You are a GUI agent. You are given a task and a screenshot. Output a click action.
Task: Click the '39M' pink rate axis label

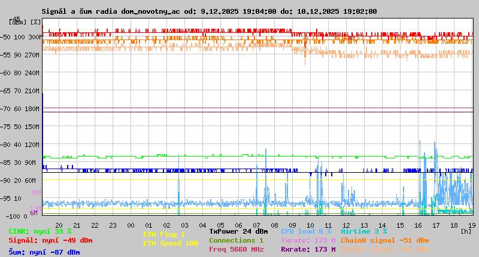35,192
